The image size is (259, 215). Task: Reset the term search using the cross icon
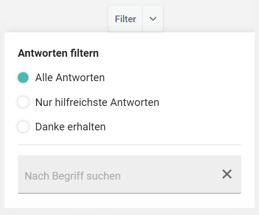pyautogui.click(x=227, y=174)
